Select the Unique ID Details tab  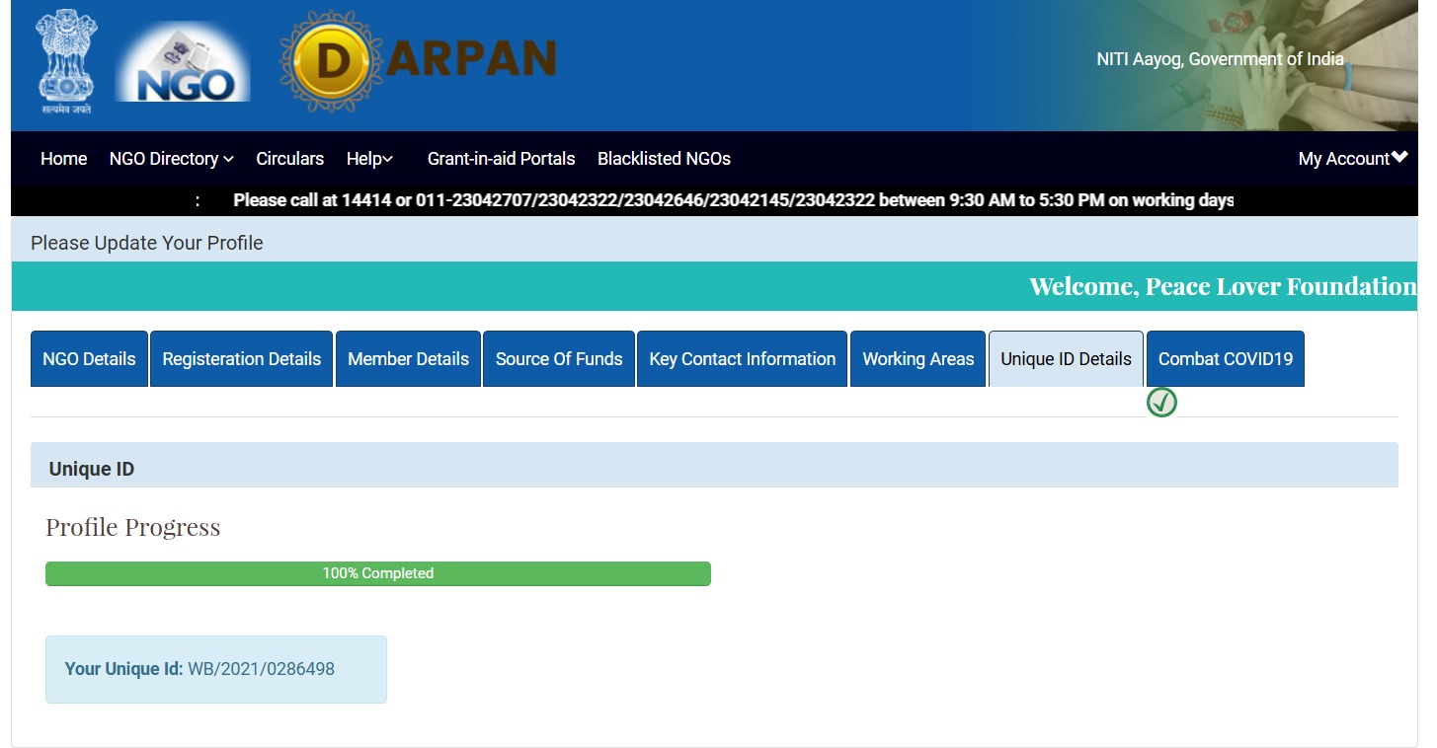pyautogui.click(x=1066, y=359)
